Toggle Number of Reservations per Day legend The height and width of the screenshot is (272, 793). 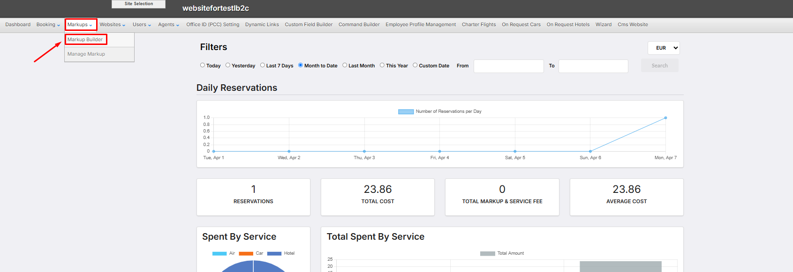point(440,111)
